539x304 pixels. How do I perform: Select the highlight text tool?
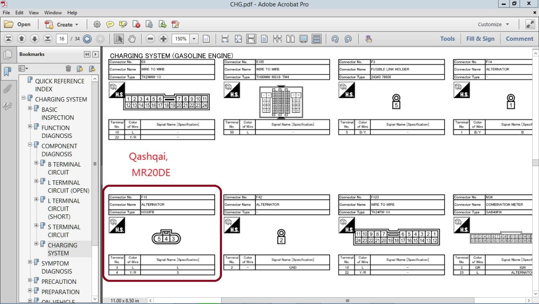[123, 24]
